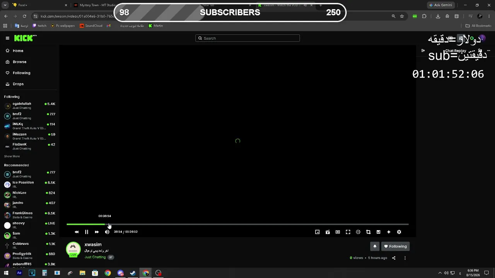This screenshot has width=495, height=278.
Task: Open the Just Chatting category link
Action: [x=95, y=257]
